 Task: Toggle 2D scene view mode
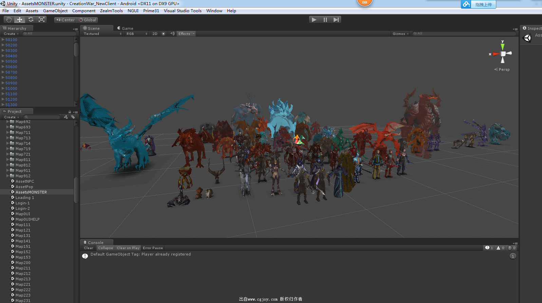[155, 34]
